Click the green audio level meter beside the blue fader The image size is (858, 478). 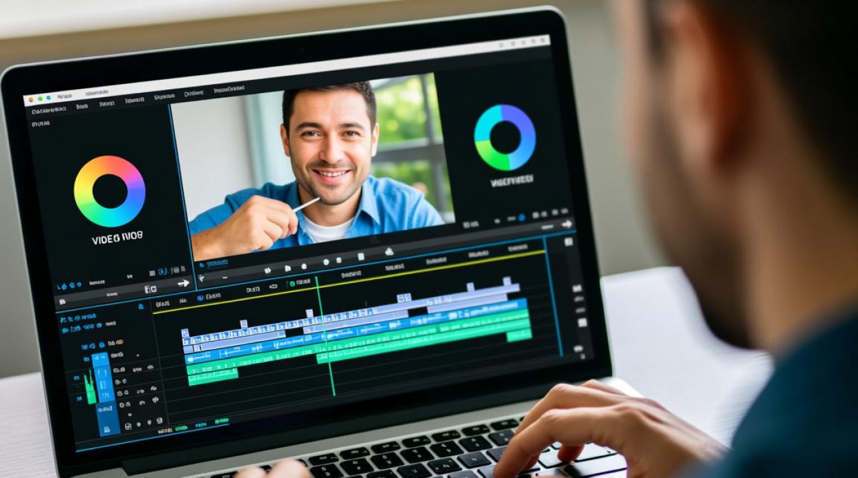(90, 389)
